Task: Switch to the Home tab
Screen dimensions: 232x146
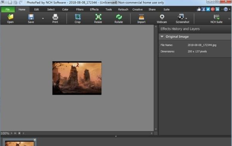Action: click(22, 10)
